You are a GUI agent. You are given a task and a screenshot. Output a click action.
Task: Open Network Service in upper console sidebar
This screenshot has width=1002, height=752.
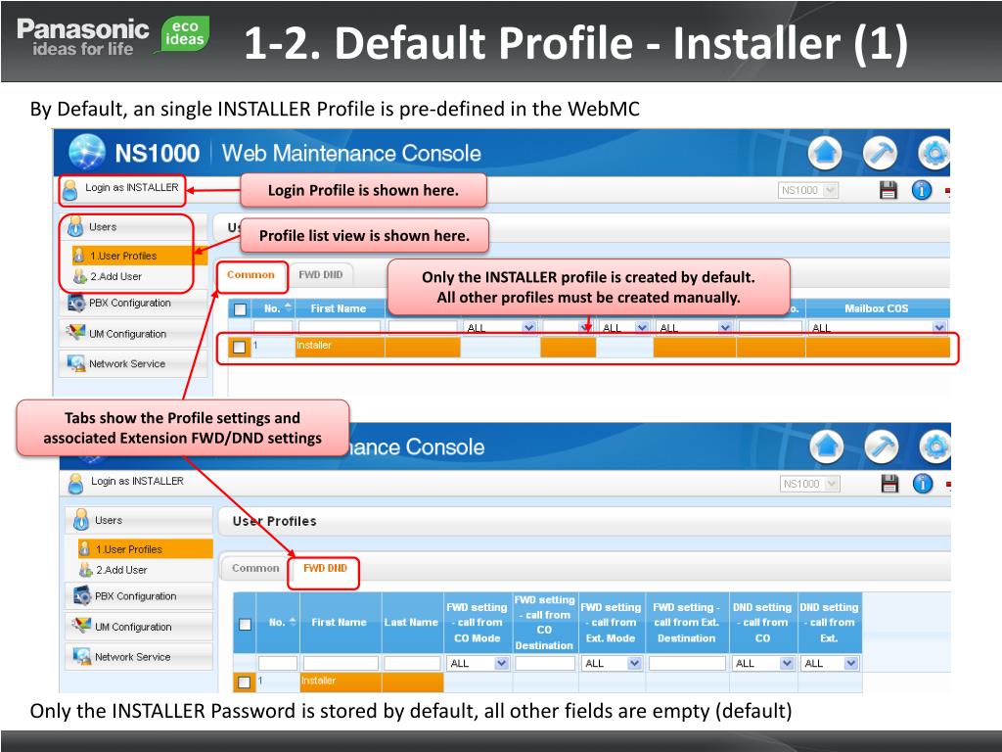point(133,364)
